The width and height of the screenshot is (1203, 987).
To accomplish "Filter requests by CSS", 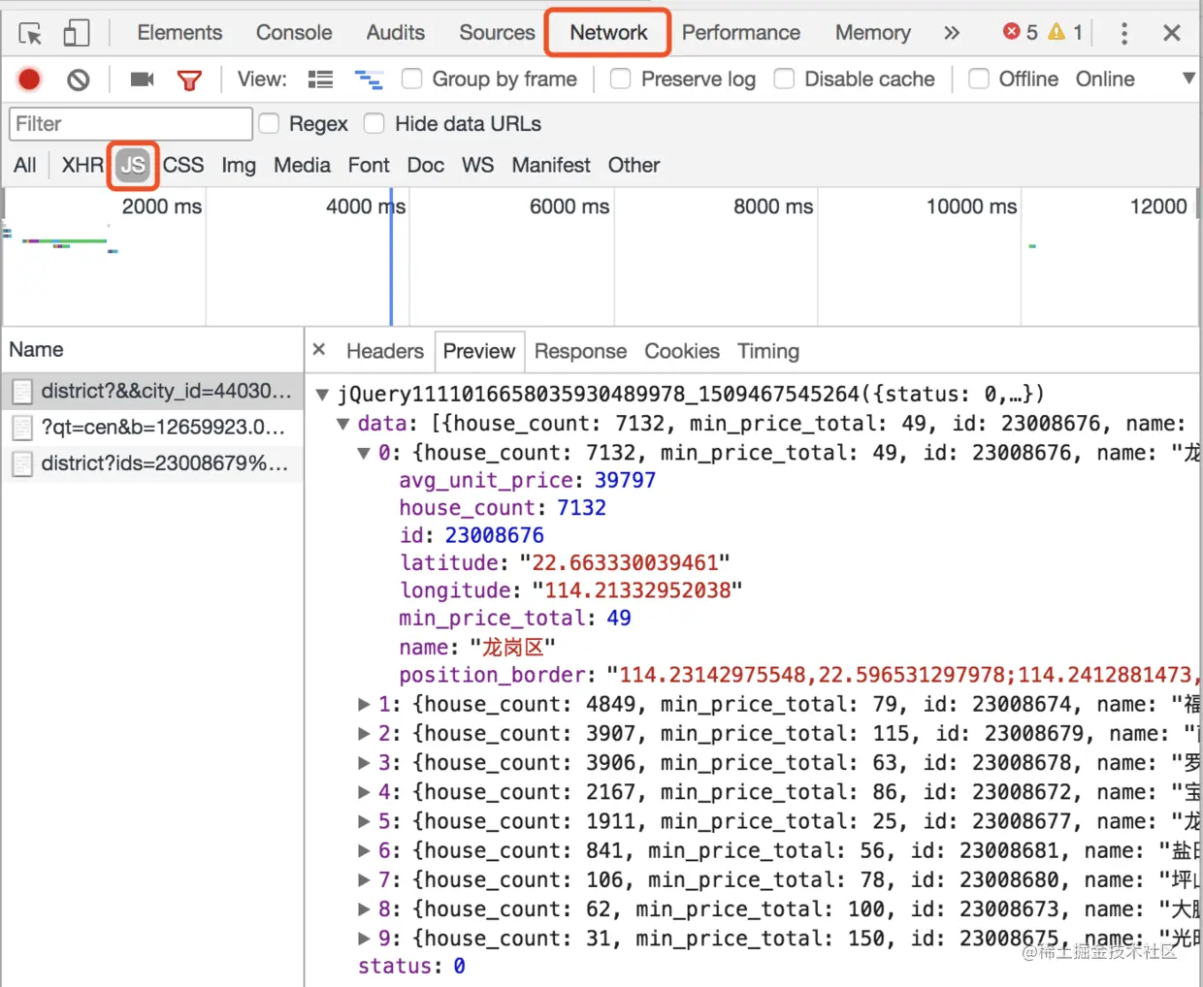I will [183, 165].
